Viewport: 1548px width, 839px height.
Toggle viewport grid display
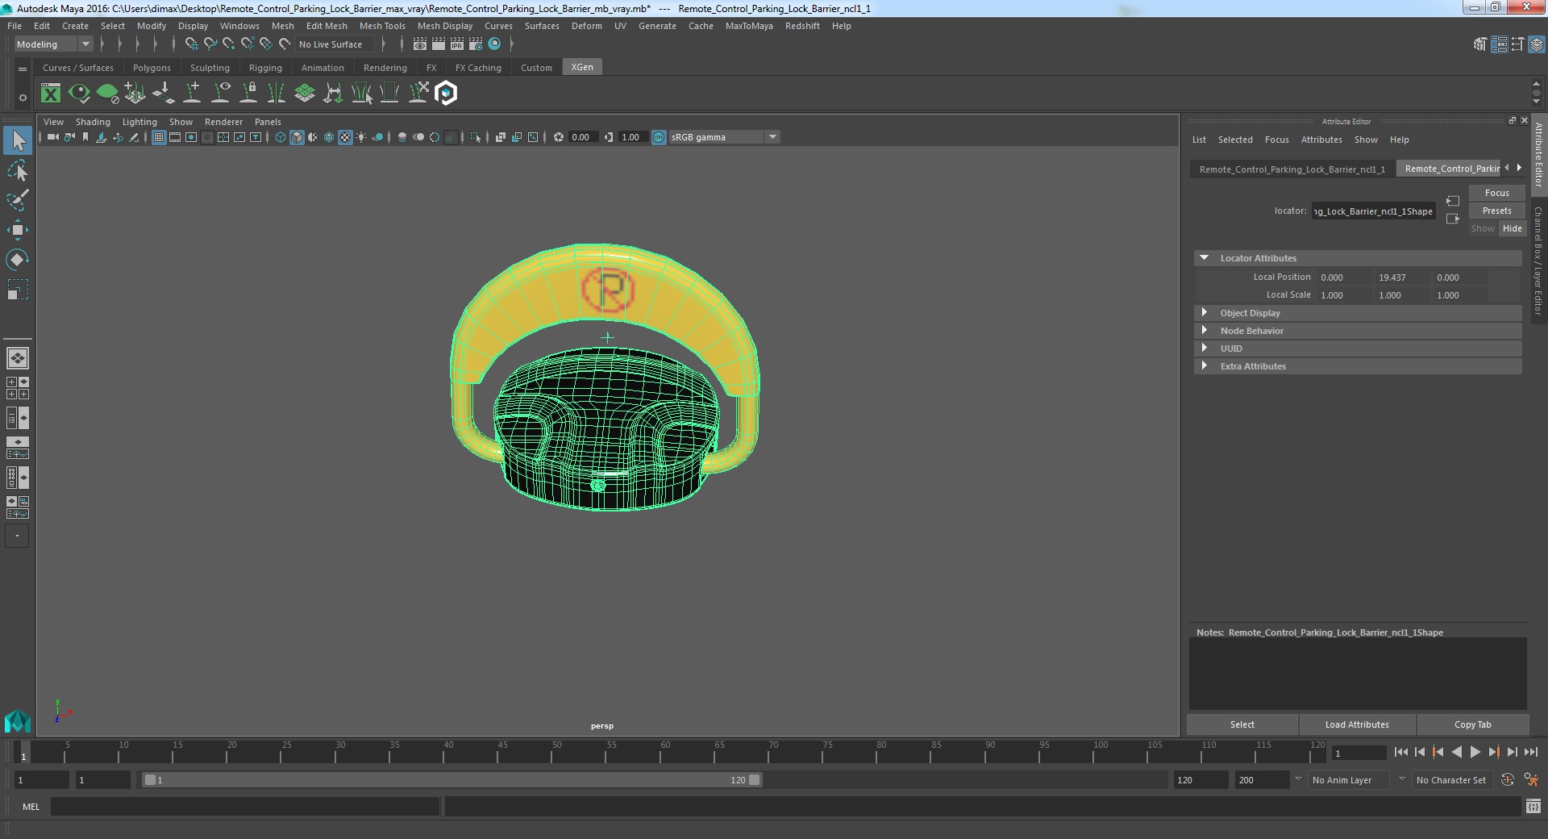point(159,137)
